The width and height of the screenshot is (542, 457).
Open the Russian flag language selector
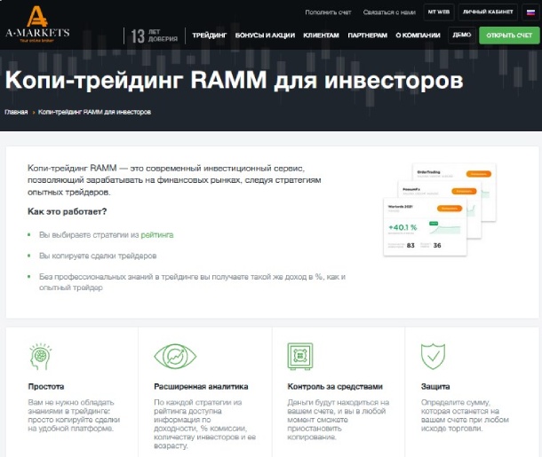530,12
